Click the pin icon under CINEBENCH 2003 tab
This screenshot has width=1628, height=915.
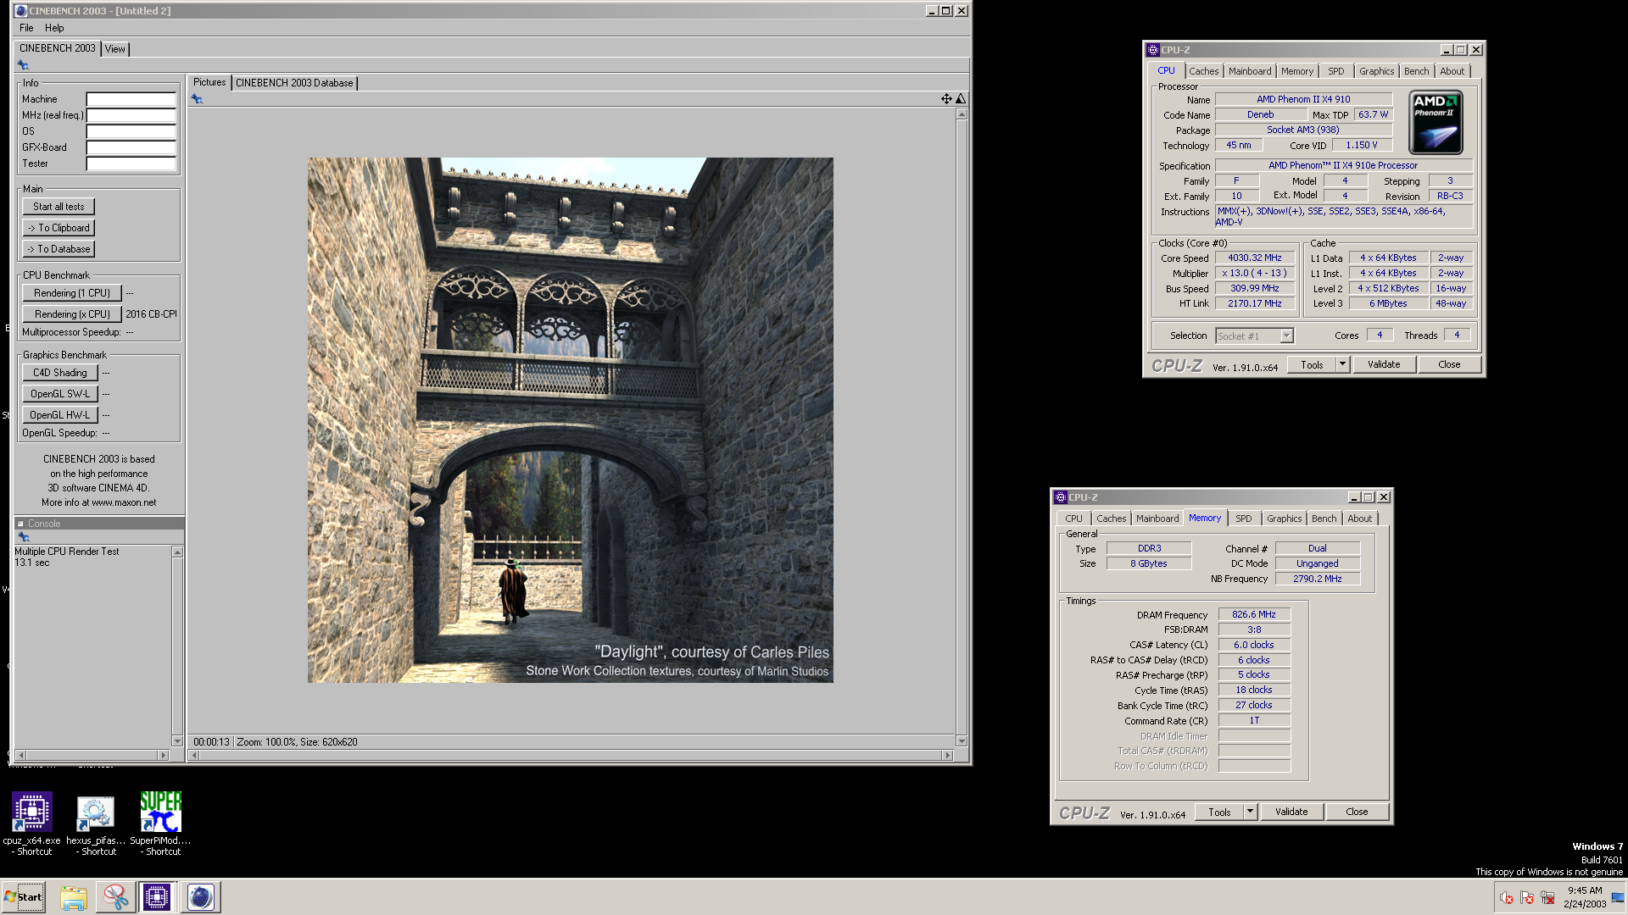[x=23, y=65]
